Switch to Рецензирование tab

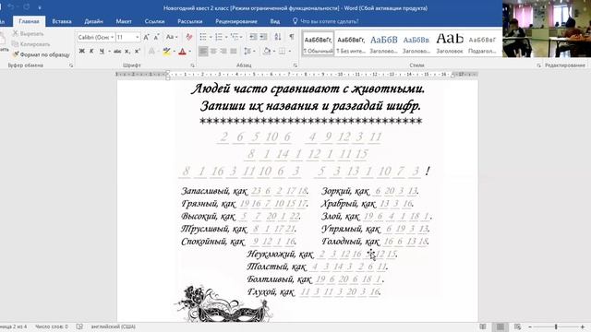[236, 21]
